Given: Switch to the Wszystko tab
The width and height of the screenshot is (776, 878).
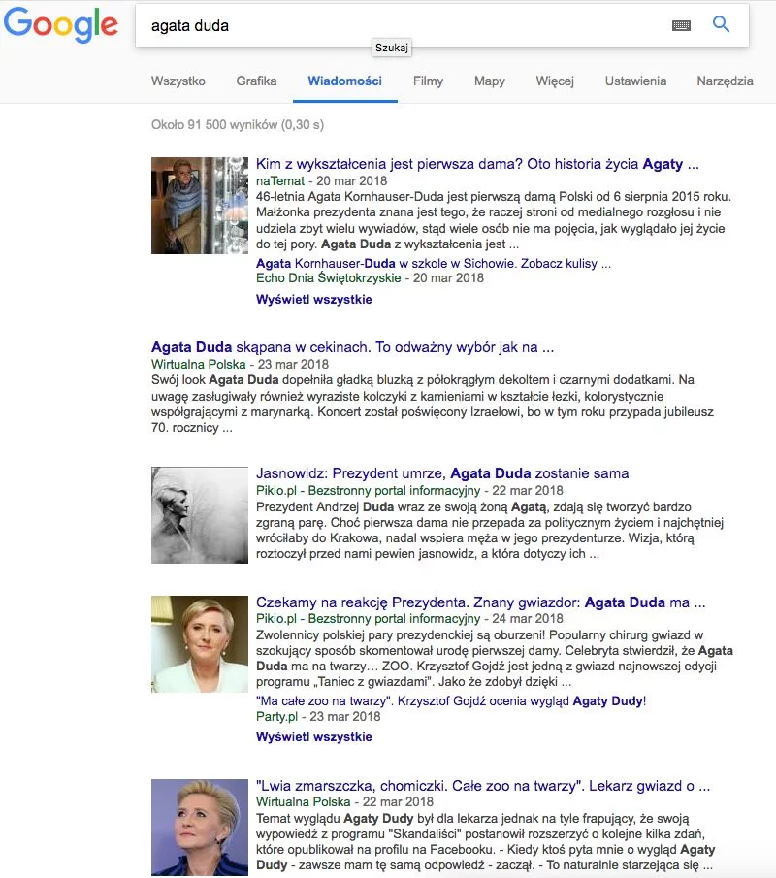Looking at the screenshot, I should [x=178, y=81].
